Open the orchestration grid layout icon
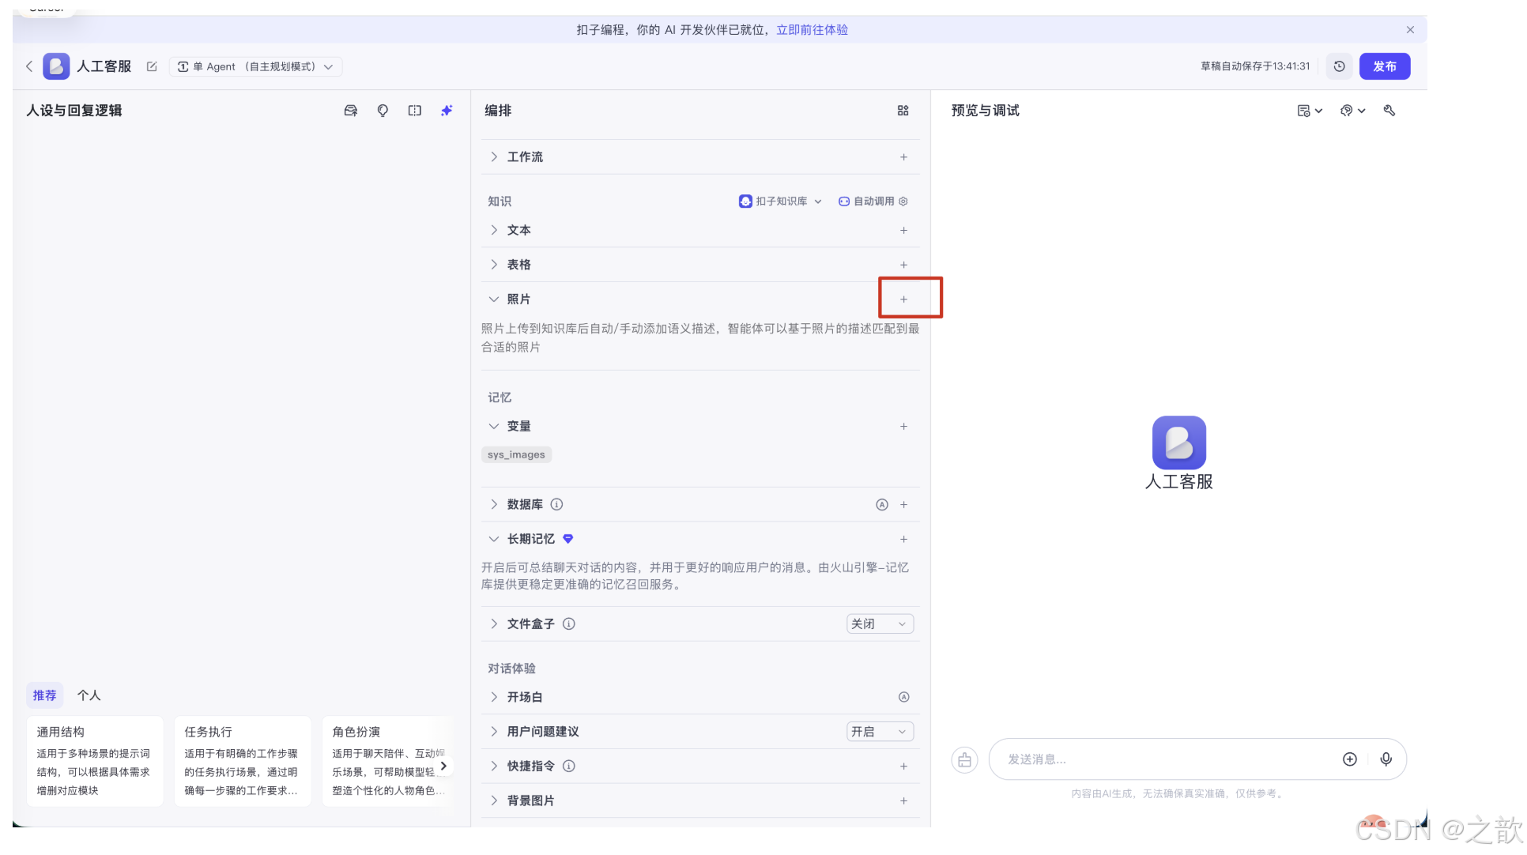Viewport: 1527px width, 855px height. [x=903, y=111]
